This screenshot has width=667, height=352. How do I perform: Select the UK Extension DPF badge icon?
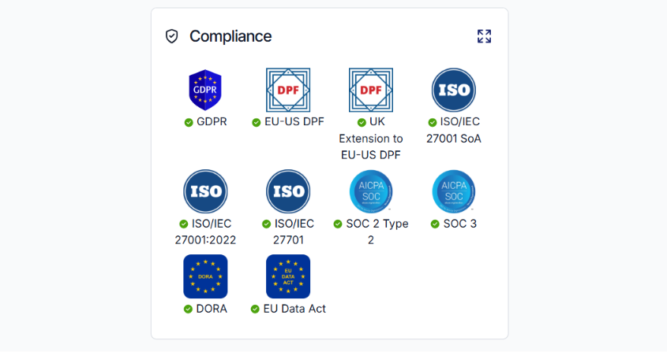pyautogui.click(x=371, y=90)
